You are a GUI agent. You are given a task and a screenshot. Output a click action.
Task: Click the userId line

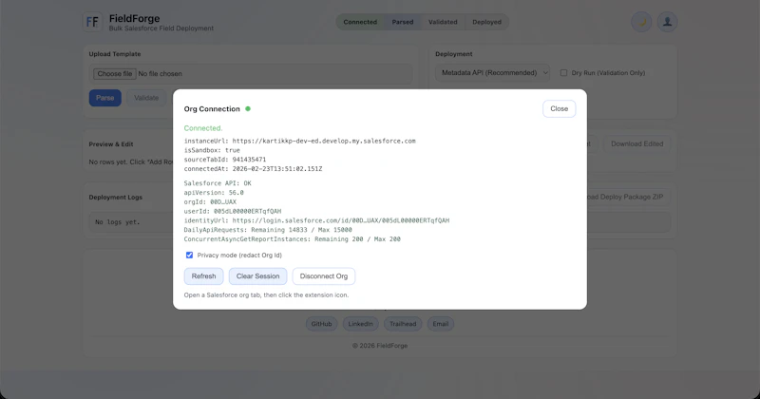pos(233,212)
